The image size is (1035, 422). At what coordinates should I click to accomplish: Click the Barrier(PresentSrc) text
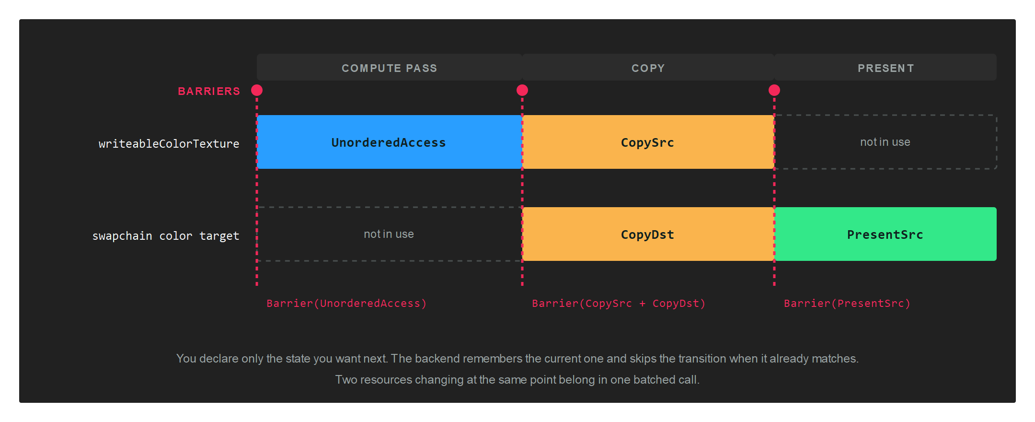(x=847, y=303)
